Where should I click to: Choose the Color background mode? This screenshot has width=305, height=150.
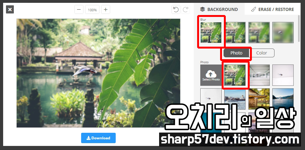click(262, 53)
